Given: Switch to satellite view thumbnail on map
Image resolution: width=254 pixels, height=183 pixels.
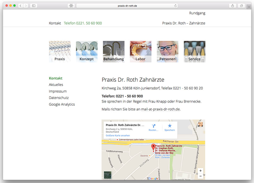Looking at the screenshot, I should coord(108,175).
